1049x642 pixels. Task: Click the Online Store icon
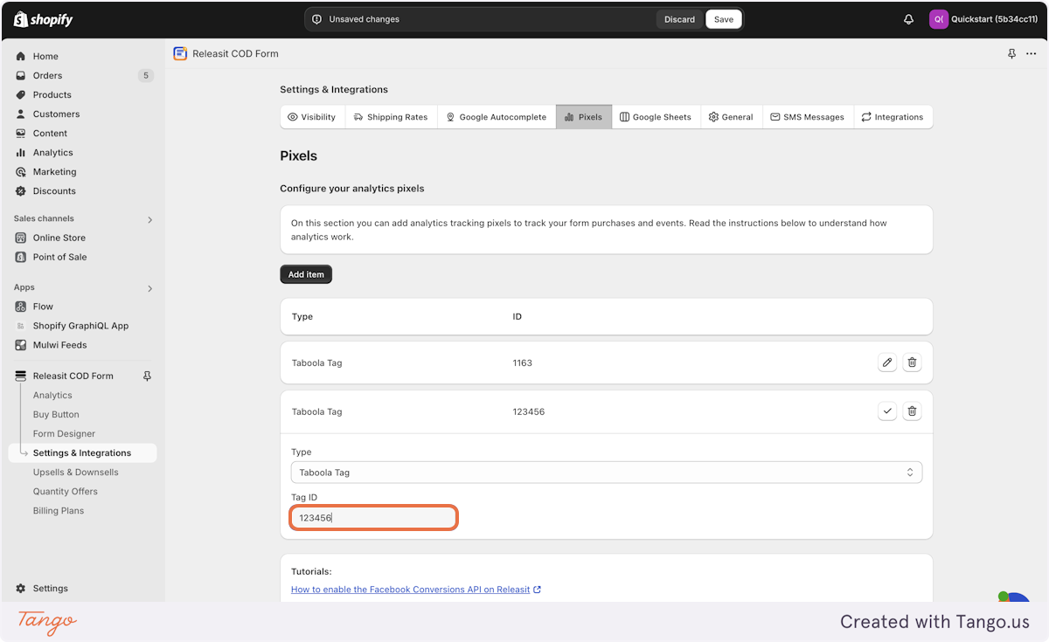click(x=21, y=238)
